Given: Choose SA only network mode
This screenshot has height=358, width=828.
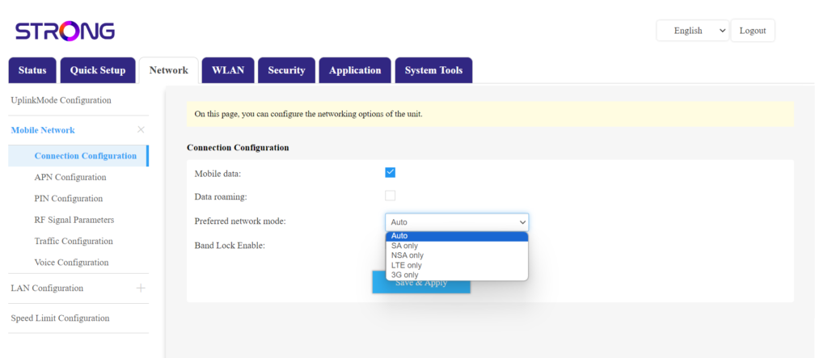Looking at the screenshot, I should click(x=457, y=246).
